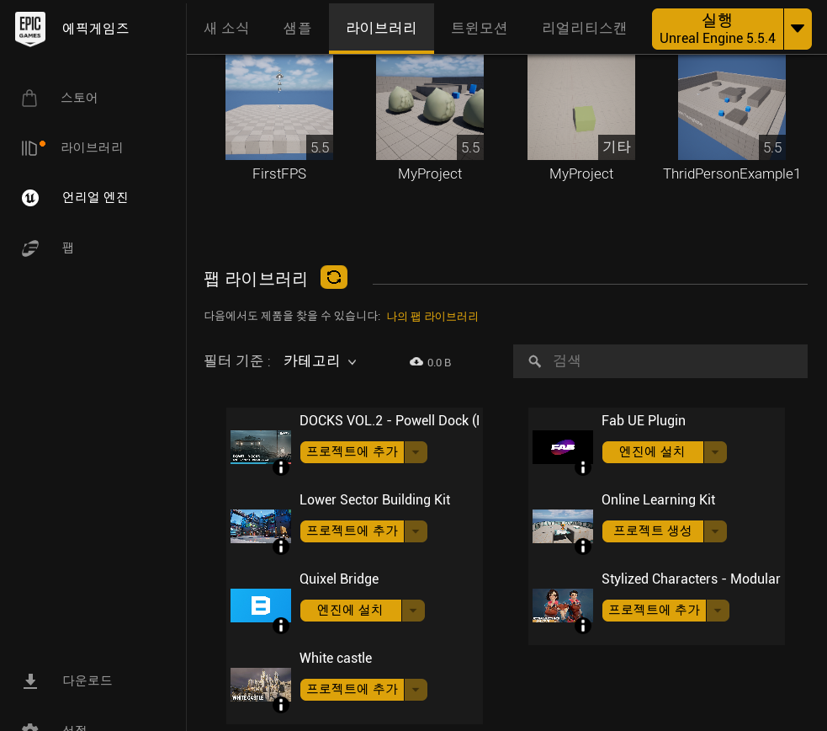Click the Stylized Characters thumbnail
The width and height of the screenshot is (827, 731).
pyautogui.click(x=563, y=606)
